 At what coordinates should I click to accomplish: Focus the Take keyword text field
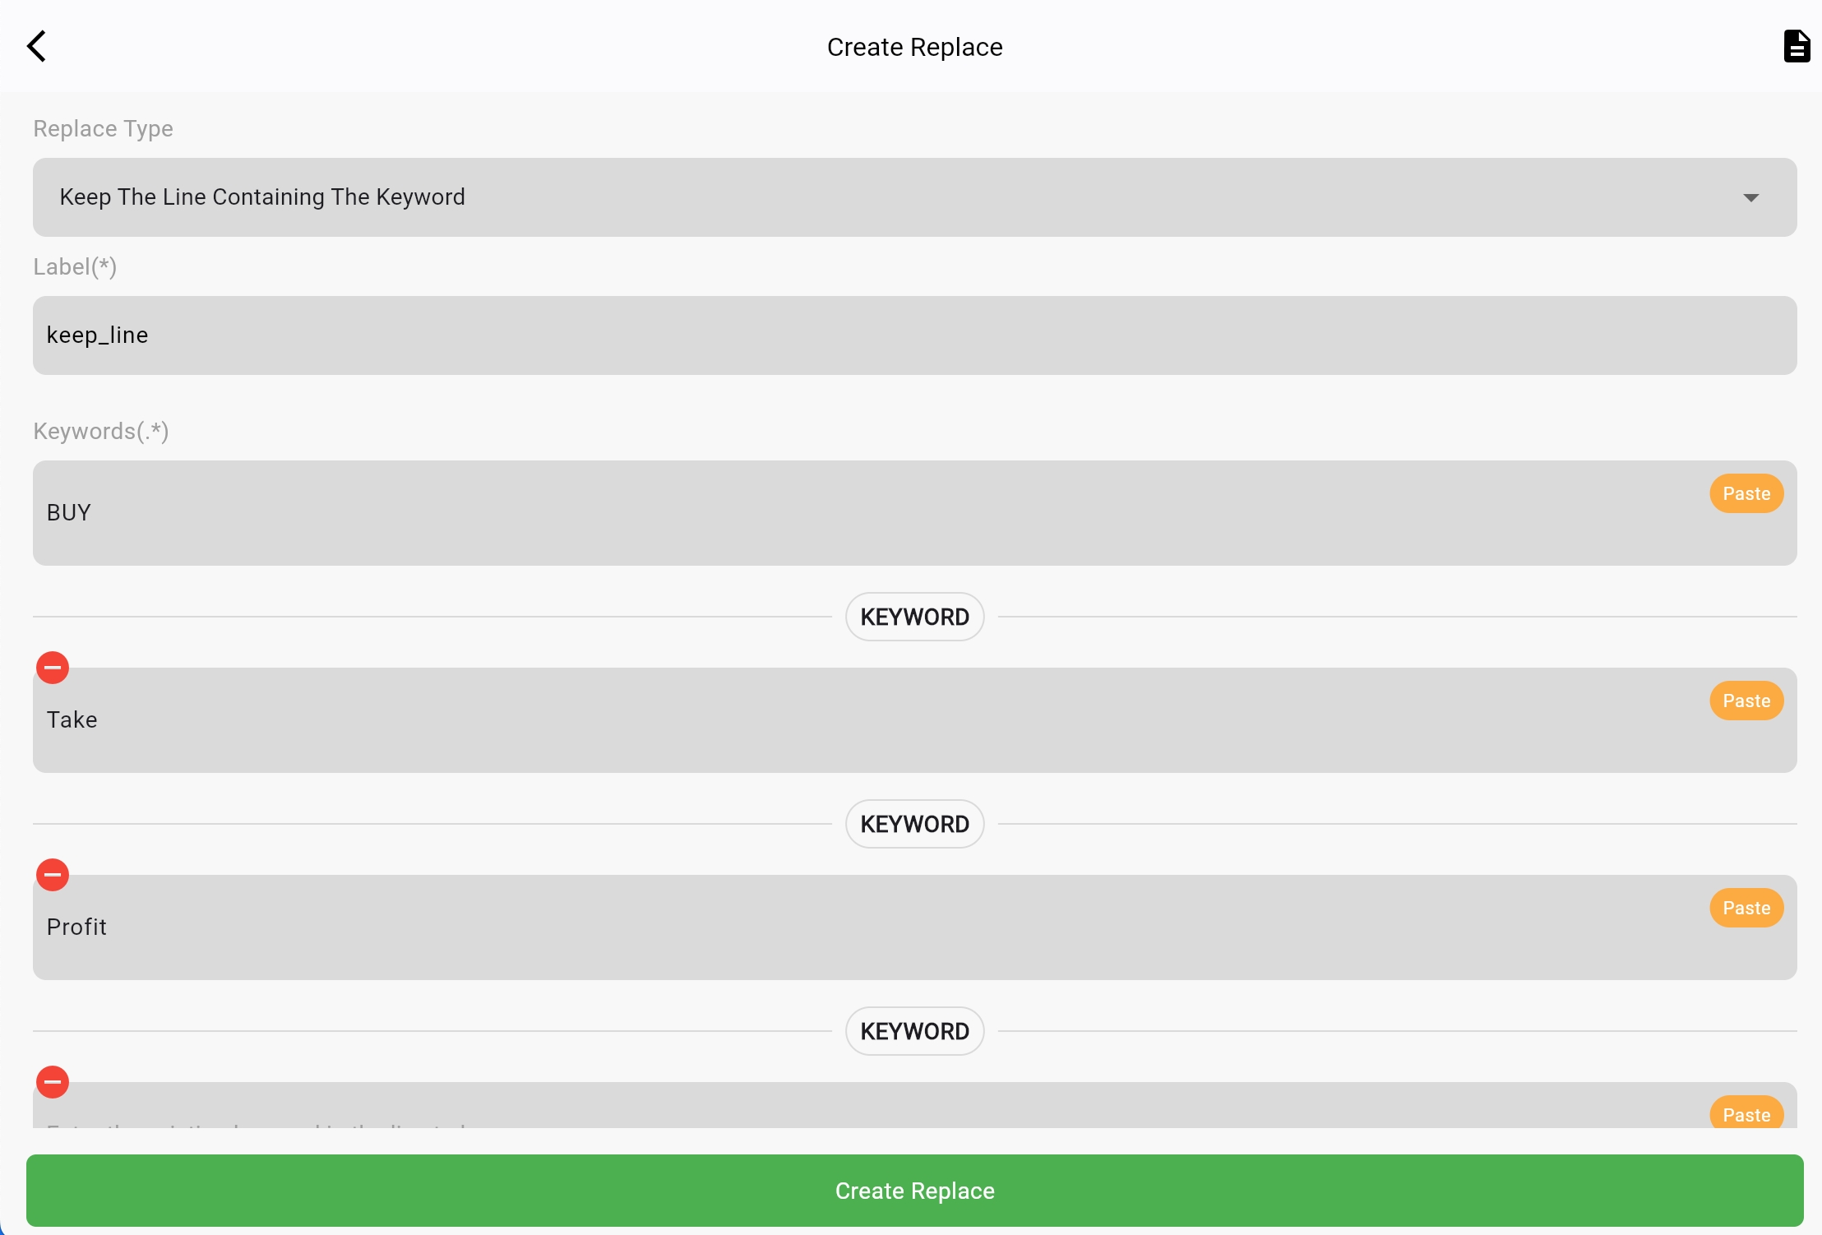822,720
